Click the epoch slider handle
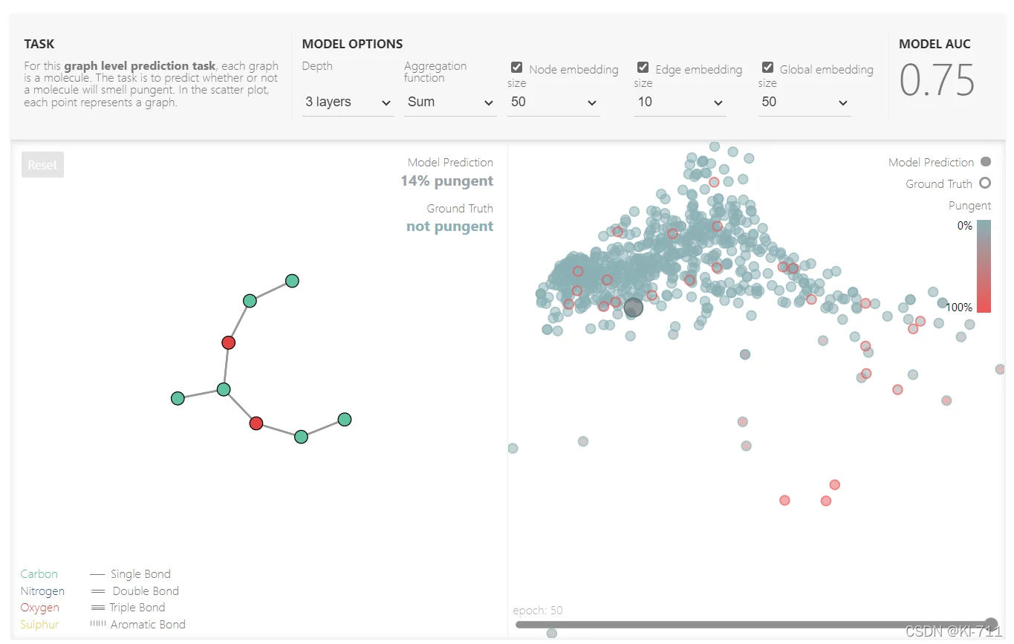This screenshot has width=1014, height=644. 991,624
